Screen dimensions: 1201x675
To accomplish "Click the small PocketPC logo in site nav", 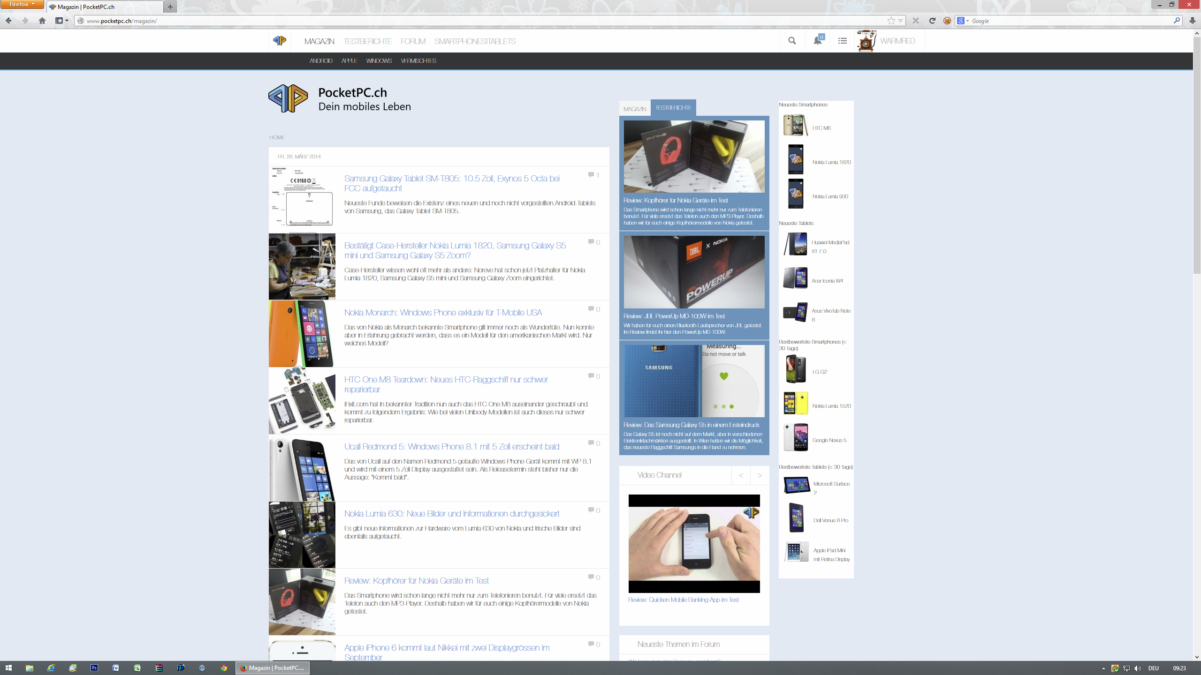I will coord(280,41).
